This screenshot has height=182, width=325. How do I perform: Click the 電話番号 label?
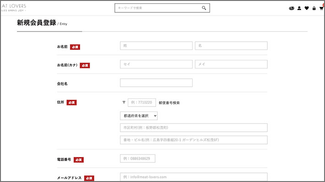coord(64,160)
